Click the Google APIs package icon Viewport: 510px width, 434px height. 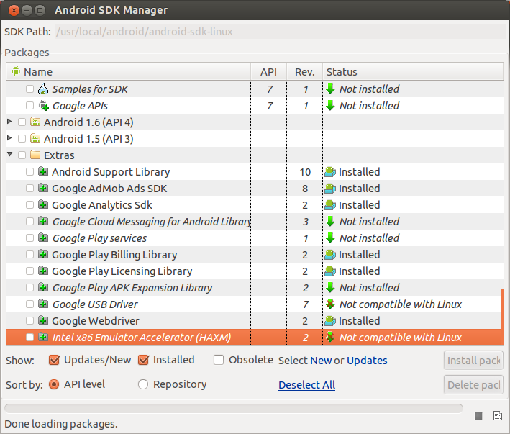pos(43,106)
